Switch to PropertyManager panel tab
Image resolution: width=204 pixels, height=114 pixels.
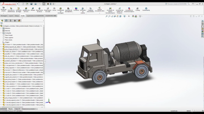pos(6,21)
